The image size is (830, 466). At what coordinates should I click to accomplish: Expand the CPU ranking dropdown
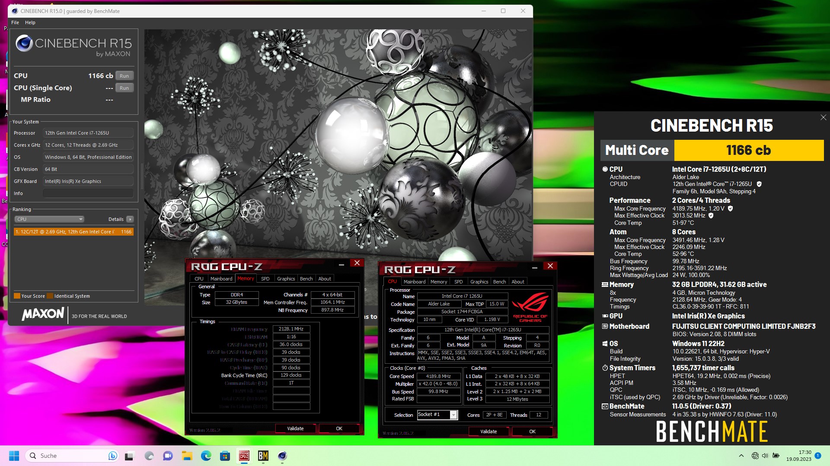(49, 219)
